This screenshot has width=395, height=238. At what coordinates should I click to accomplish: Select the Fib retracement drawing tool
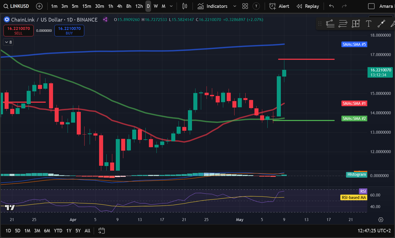[330, 24]
